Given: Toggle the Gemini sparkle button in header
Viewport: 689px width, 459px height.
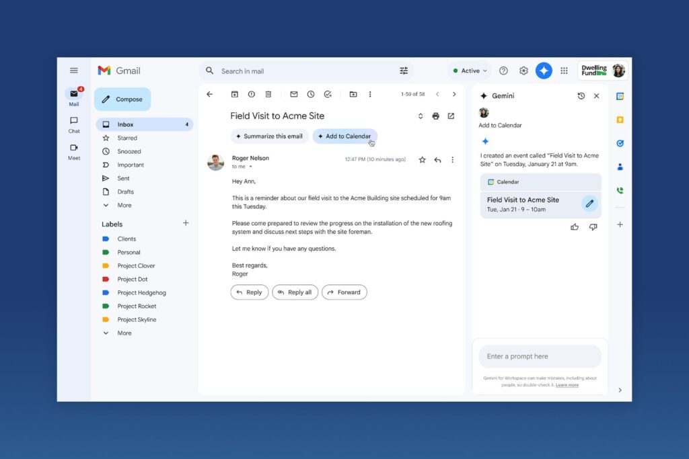Looking at the screenshot, I should click(544, 71).
